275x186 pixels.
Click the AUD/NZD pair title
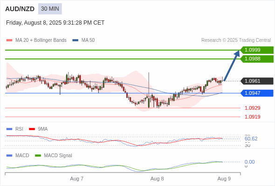pyautogui.click(x=20, y=9)
